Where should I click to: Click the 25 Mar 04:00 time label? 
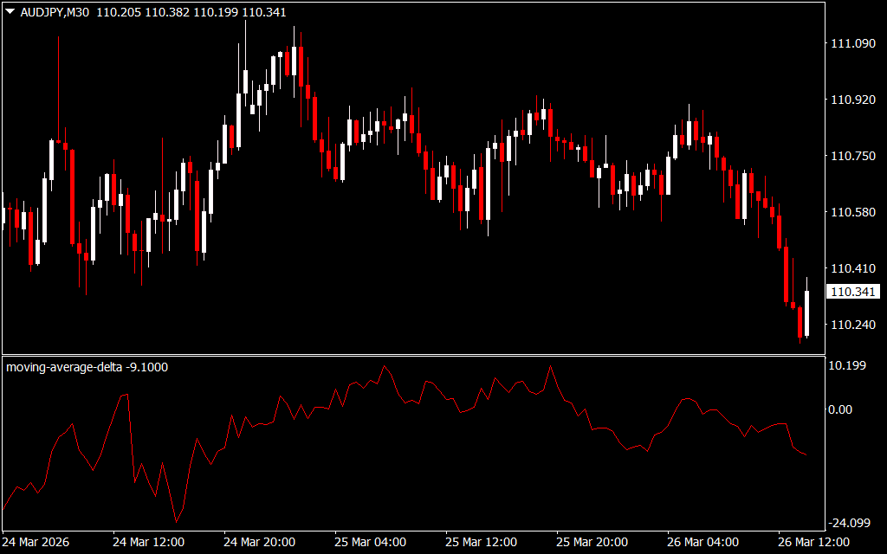371,542
